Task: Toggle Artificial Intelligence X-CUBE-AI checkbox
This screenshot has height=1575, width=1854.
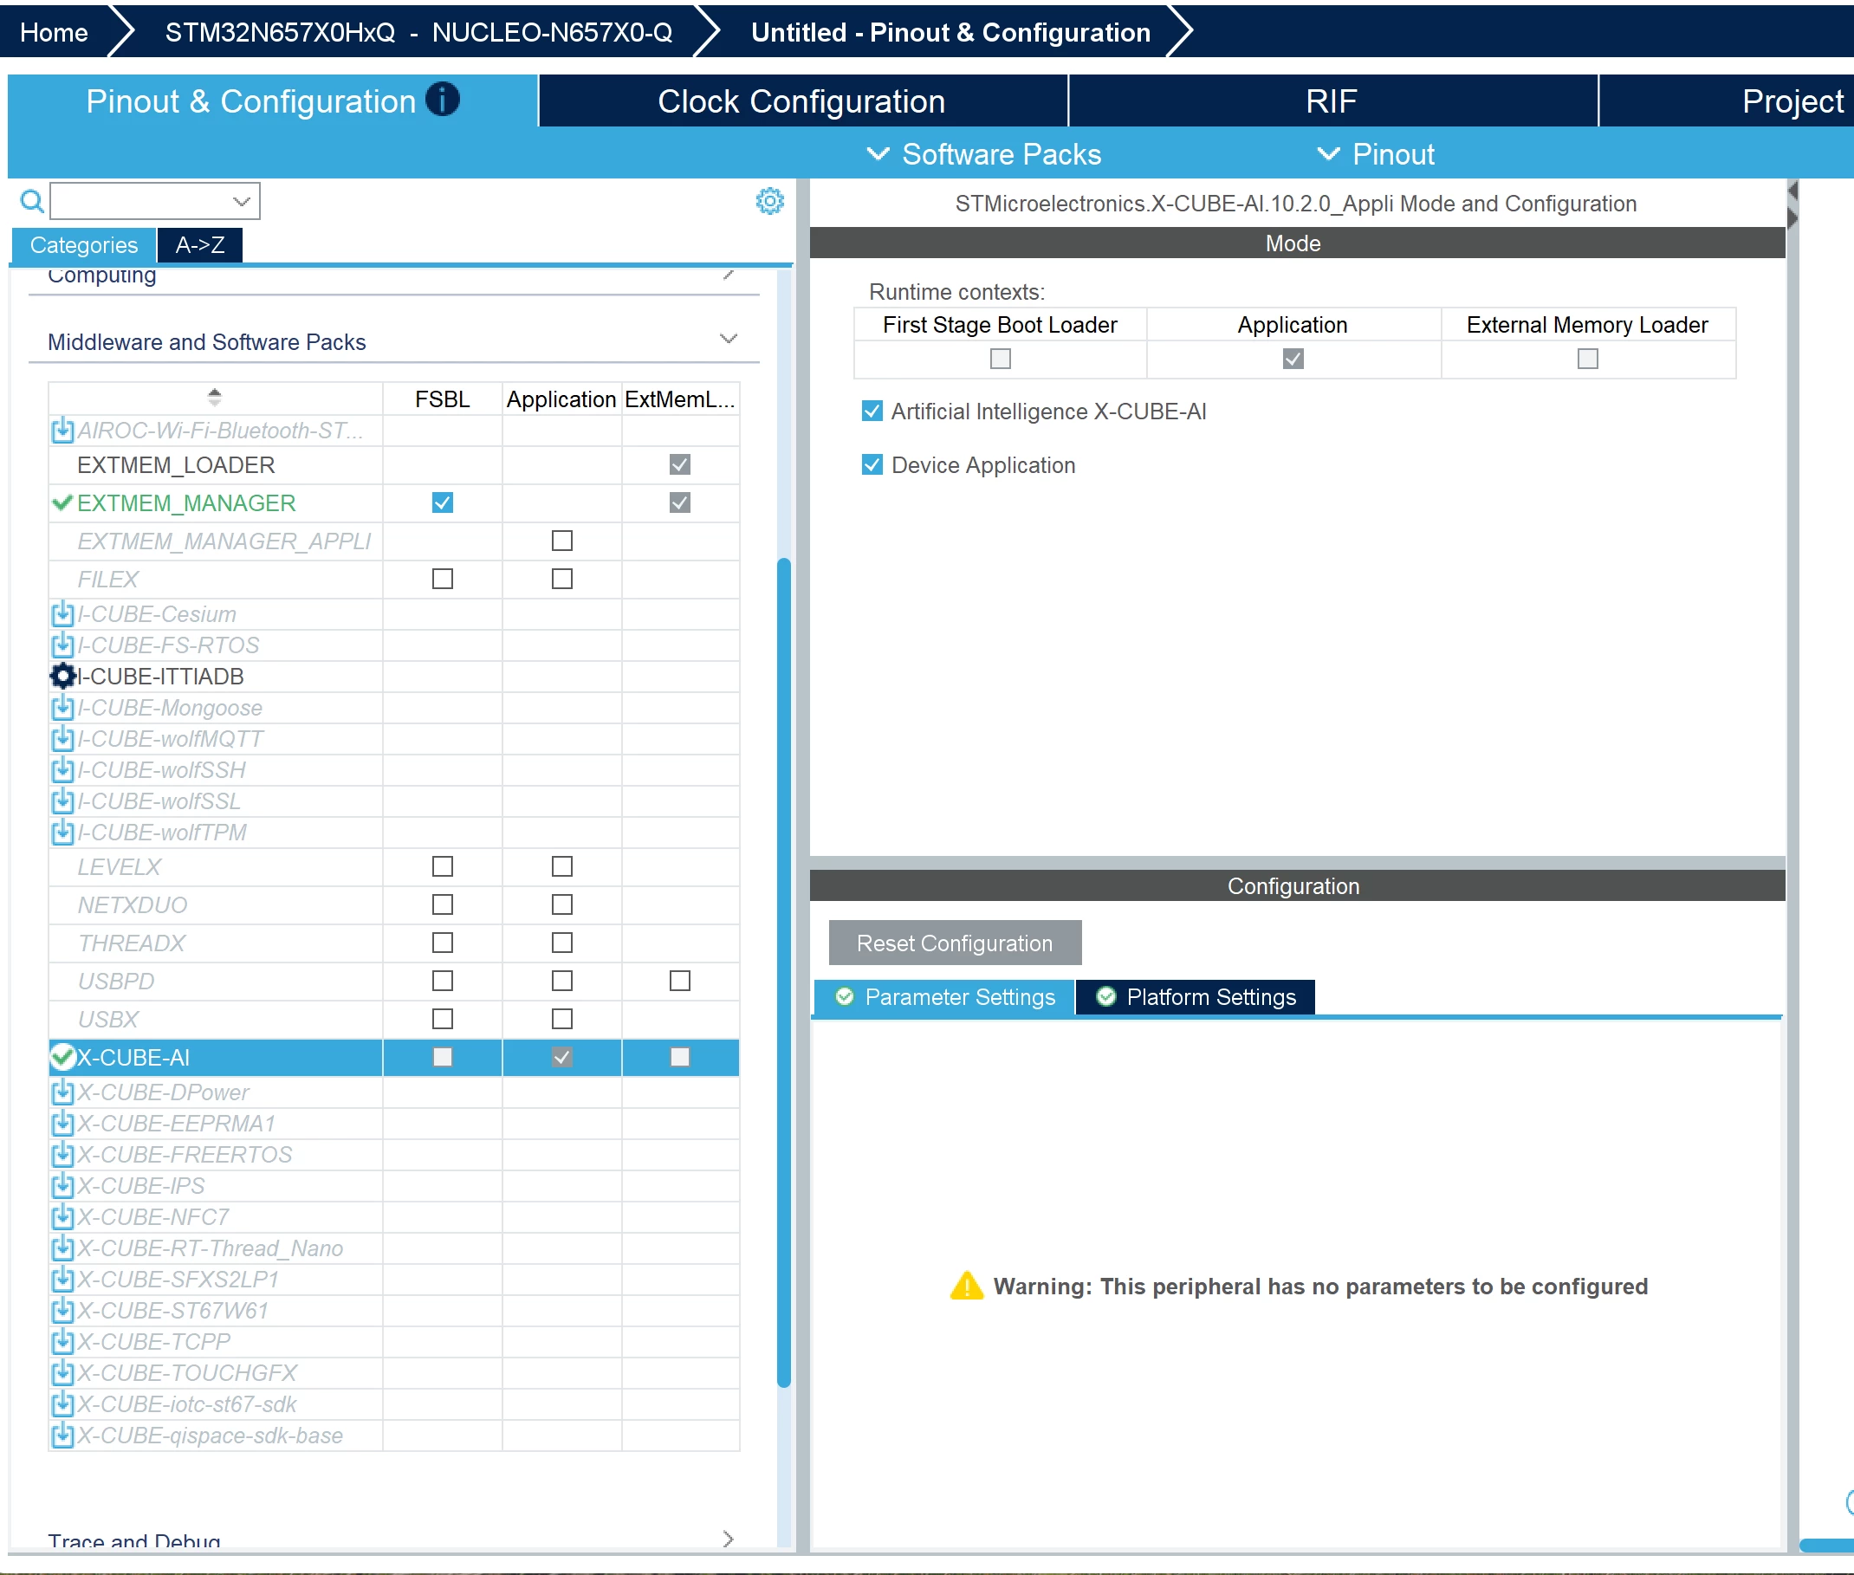Action: click(872, 411)
